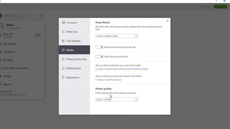This screenshot has width=230, height=129.
Task: Open the Appearance tab
Action: tap(74, 77)
